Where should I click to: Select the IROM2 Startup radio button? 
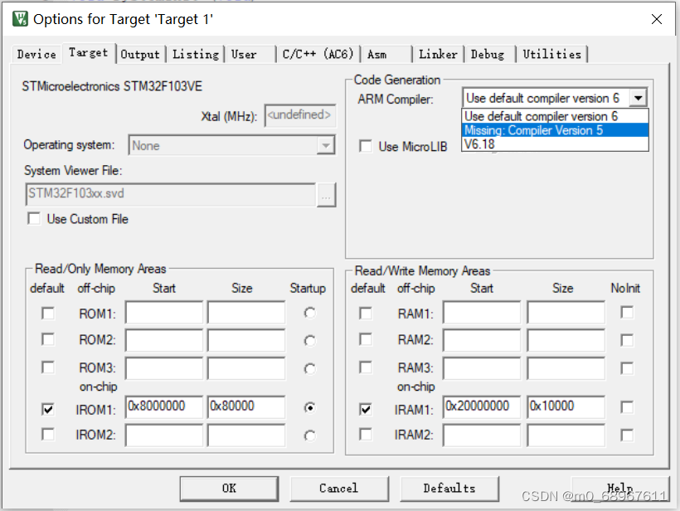[x=309, y=436]
